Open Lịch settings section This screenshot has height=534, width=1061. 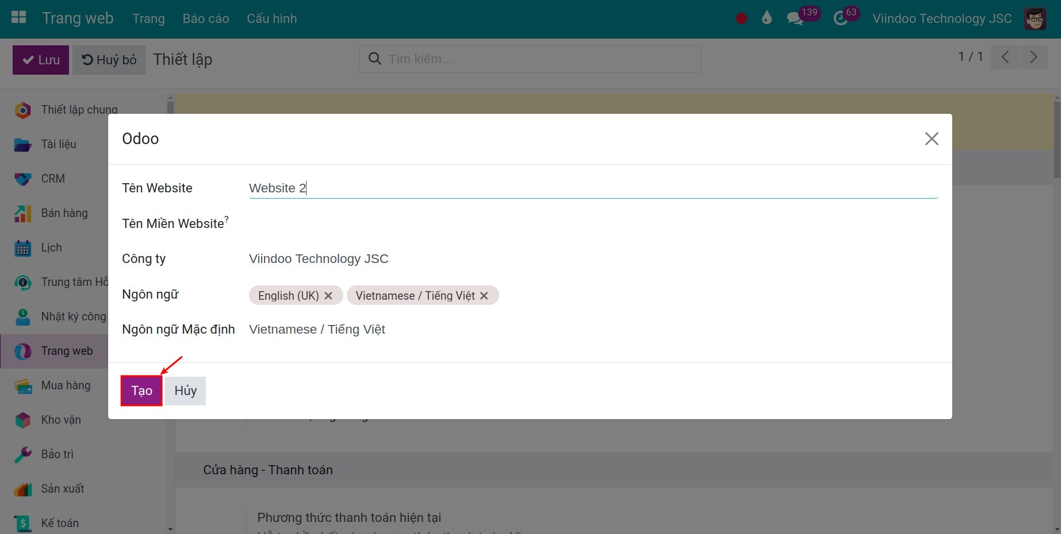[83, 247]
